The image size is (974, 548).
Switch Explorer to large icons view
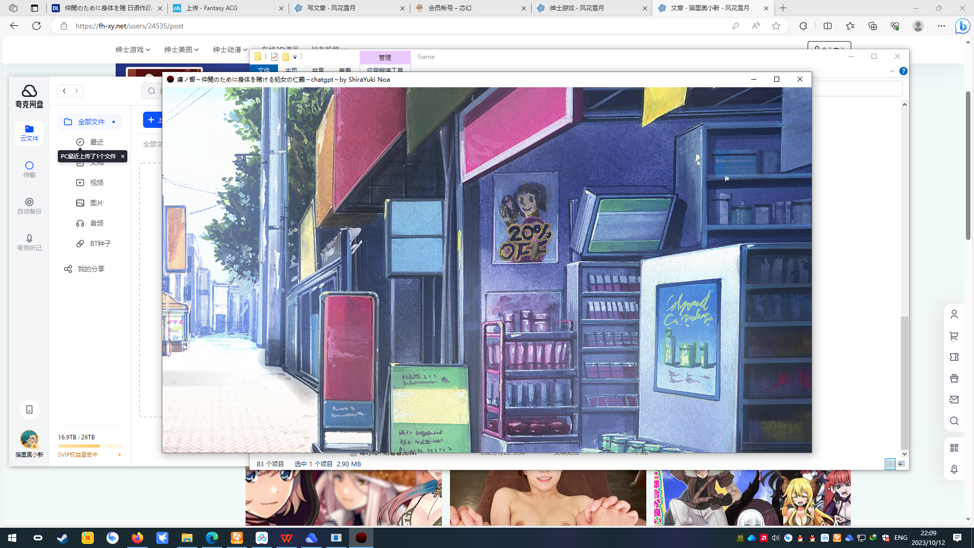(901, 464)
